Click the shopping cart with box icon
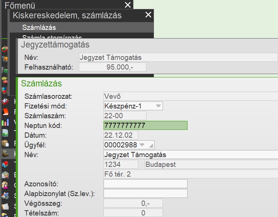The height and width of the screenshot is (217, 278). [x=5, y=59]
